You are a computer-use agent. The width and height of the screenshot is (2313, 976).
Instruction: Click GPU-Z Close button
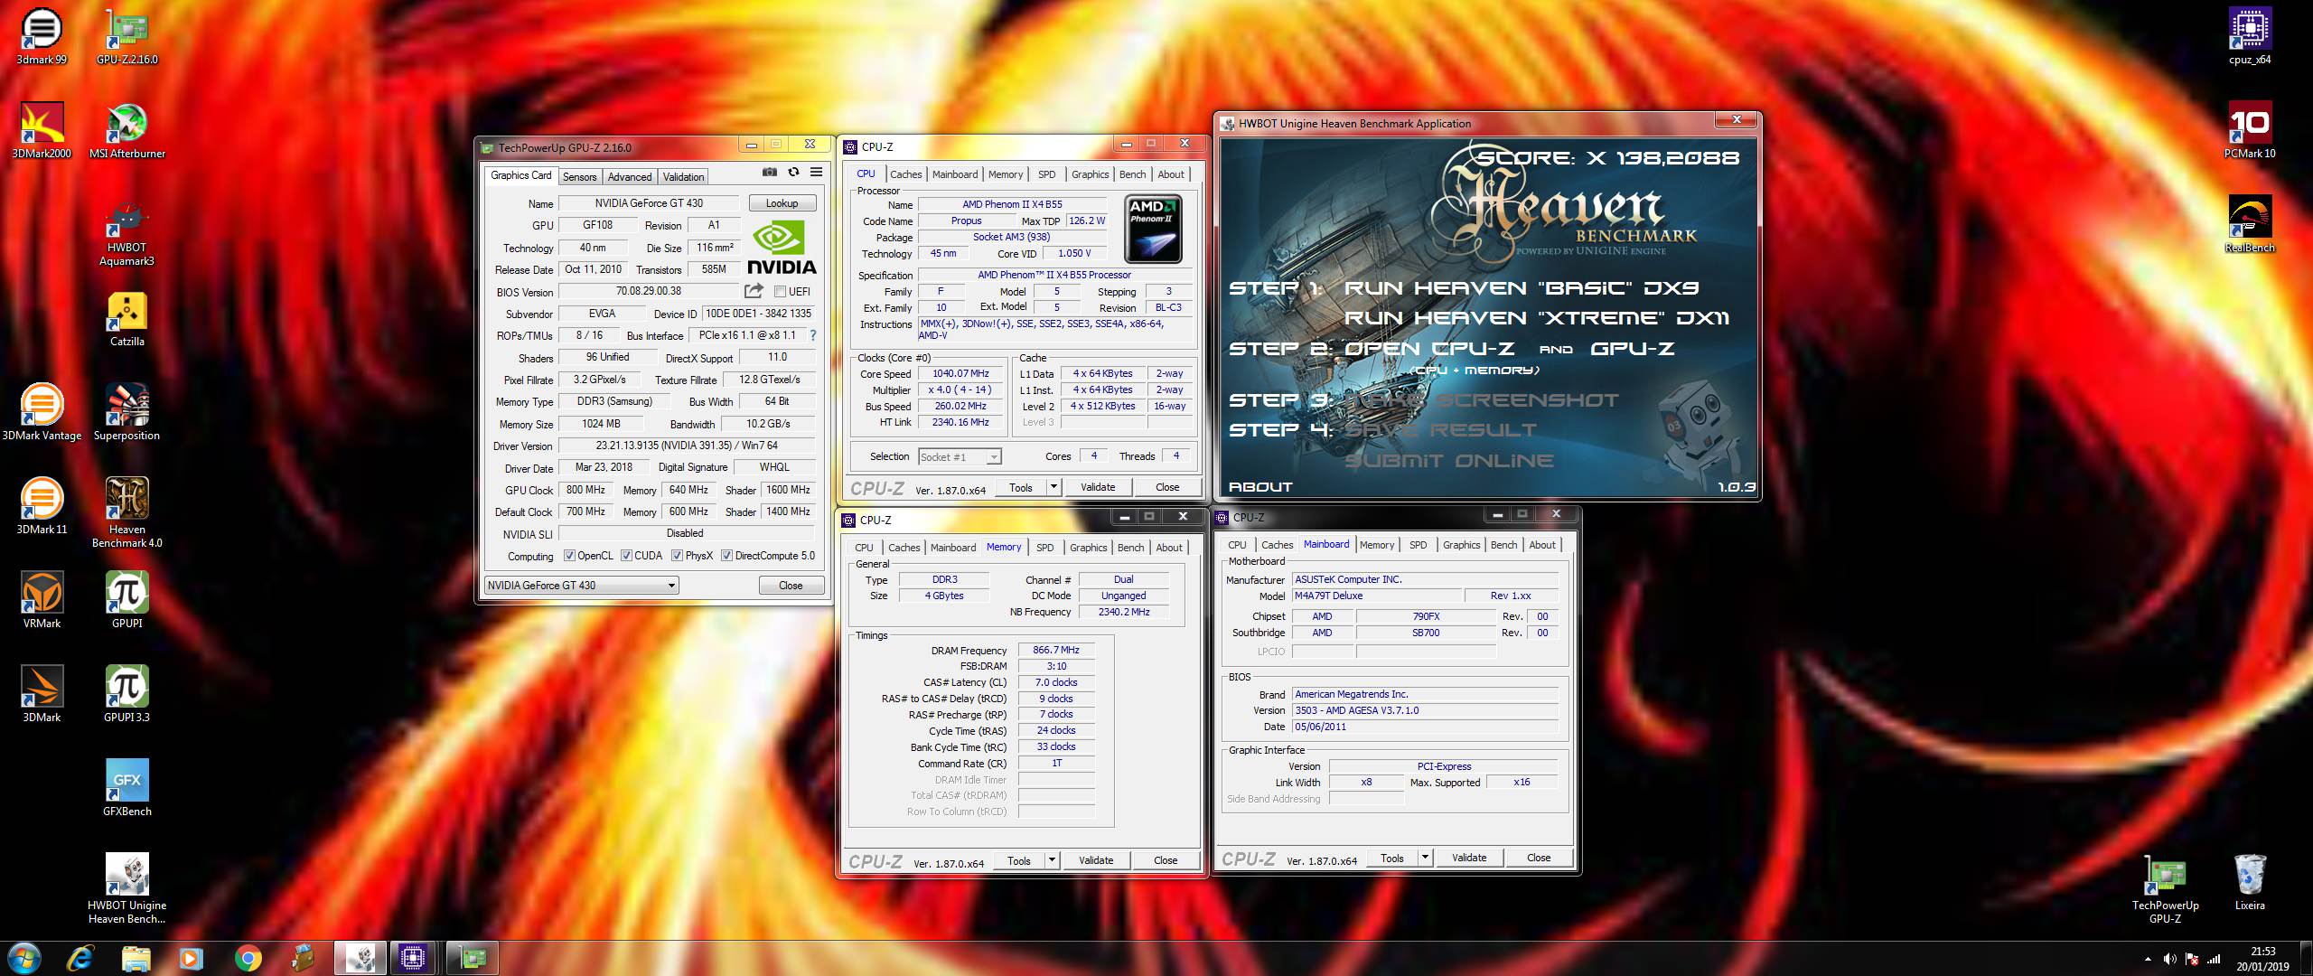(x=791, y=586)
